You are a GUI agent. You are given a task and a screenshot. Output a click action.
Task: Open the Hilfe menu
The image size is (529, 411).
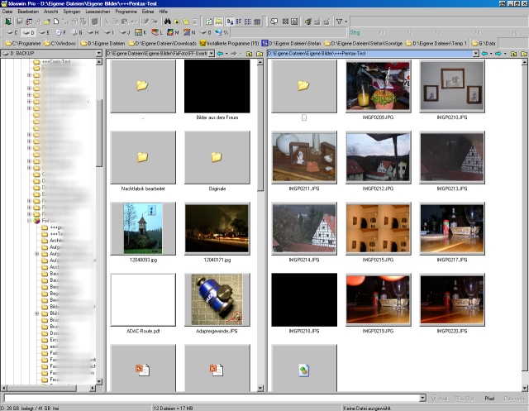pyautogui.click(x=164, y=12)
